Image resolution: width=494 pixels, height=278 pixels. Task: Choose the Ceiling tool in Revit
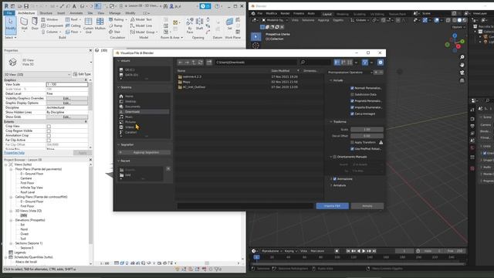[73, 25]
